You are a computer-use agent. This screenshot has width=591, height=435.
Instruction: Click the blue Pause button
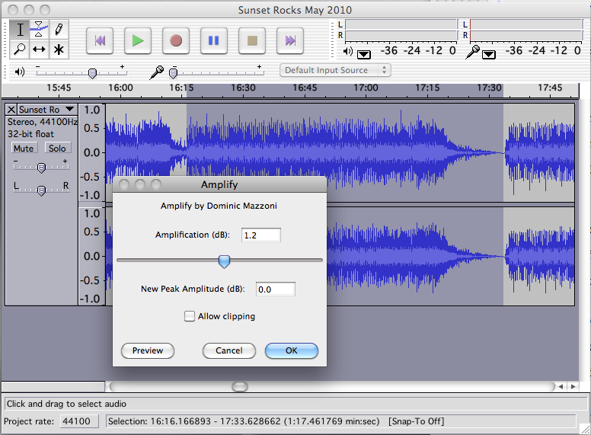(x=214, y=40)
